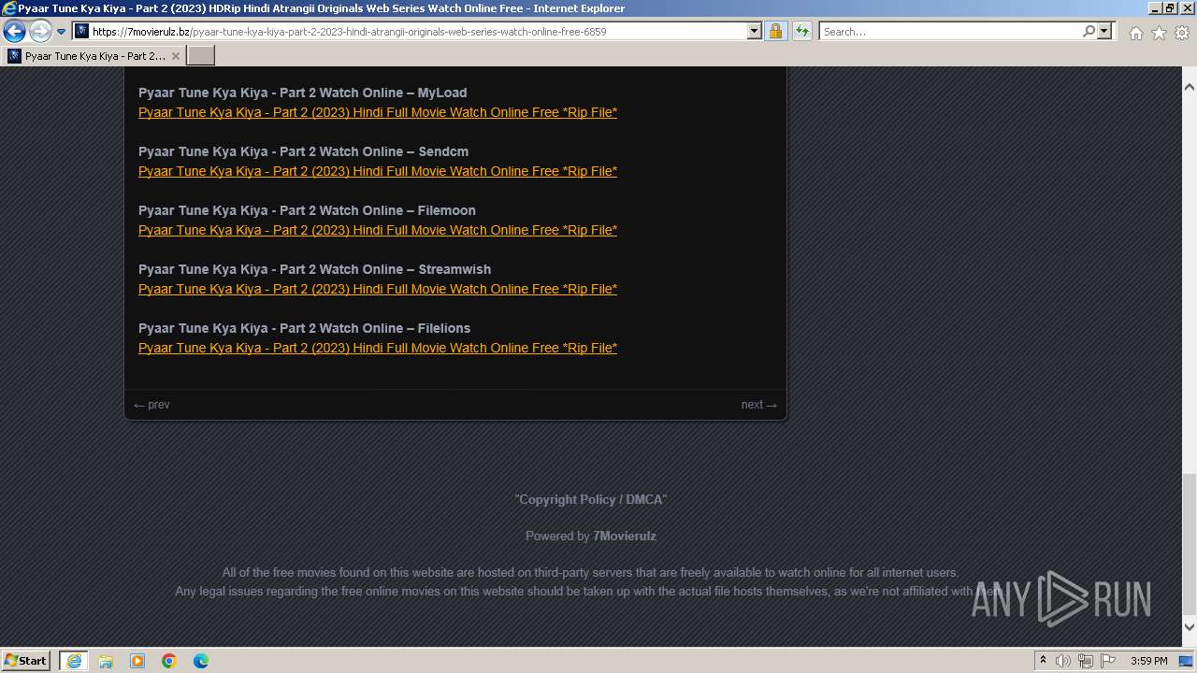Image resolution: width=1197 pixels, height=673 pixels.
Task: Expand the search provider dropdown arrow
Action: click(1104, 32)
